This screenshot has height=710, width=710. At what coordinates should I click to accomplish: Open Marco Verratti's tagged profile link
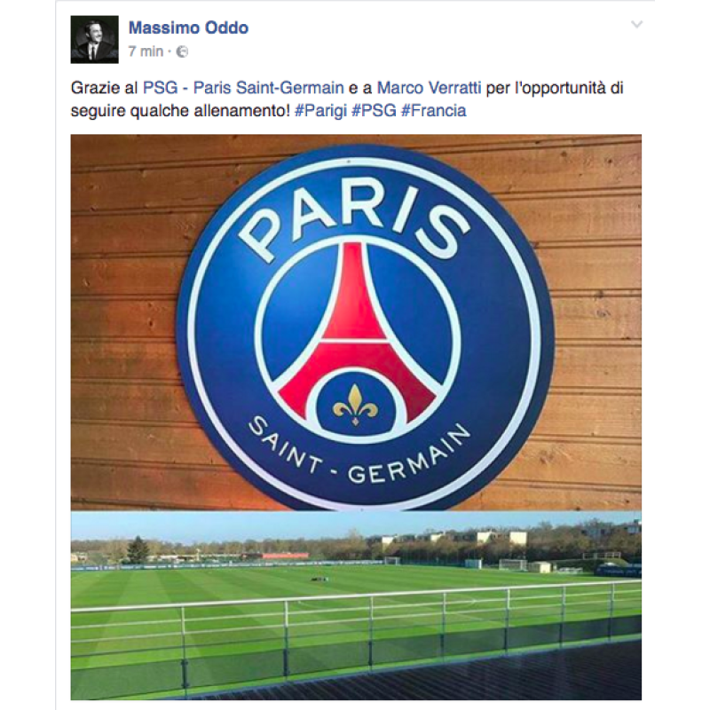[429, 87]
